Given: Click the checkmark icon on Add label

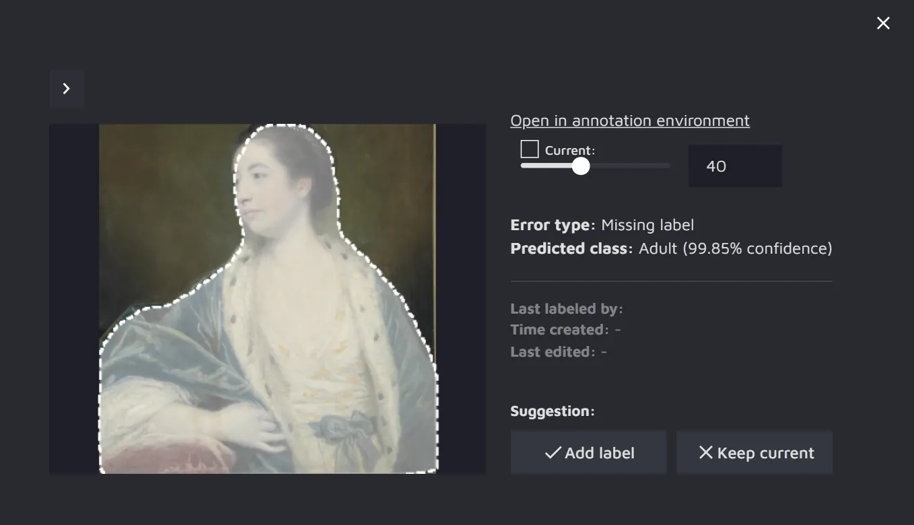Looking at the screenshot, I should coord(553,453).
